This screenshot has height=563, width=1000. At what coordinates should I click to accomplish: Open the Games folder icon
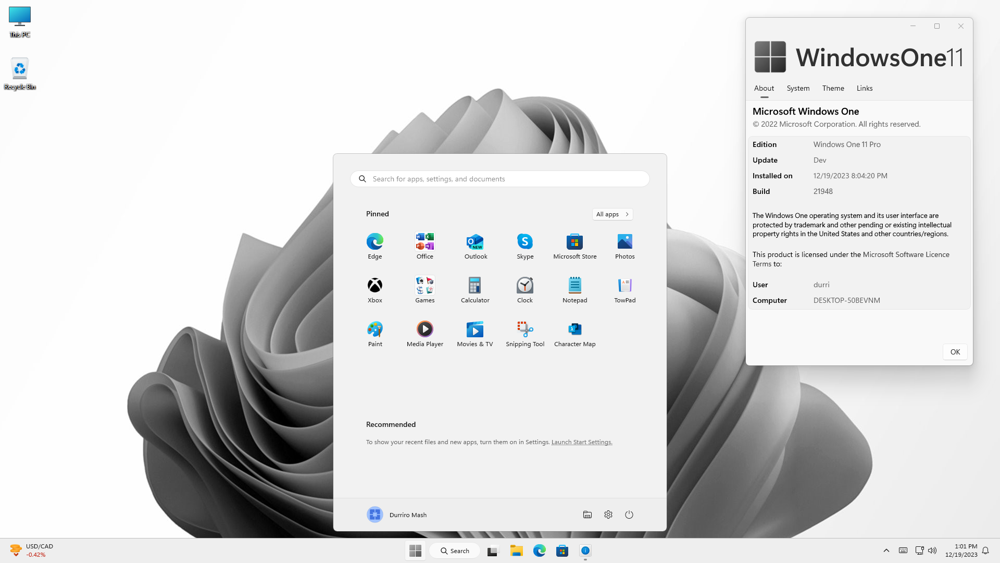point(425,290)
